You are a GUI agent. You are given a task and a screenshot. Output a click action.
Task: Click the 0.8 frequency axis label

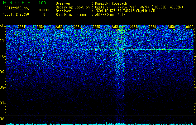pos(2,87)
